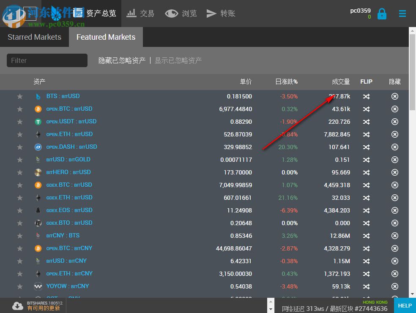
Task: Flip the BTS:BITUSD pair with shuffle icon
Action: click(366, 96)
